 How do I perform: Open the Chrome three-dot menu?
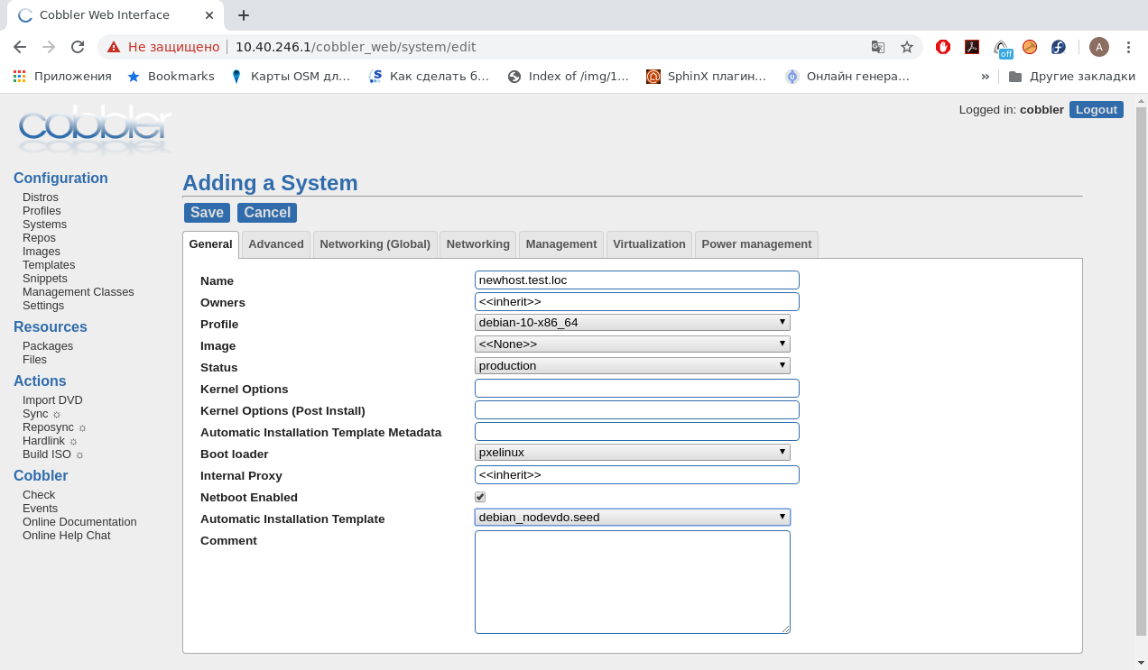1128,47
